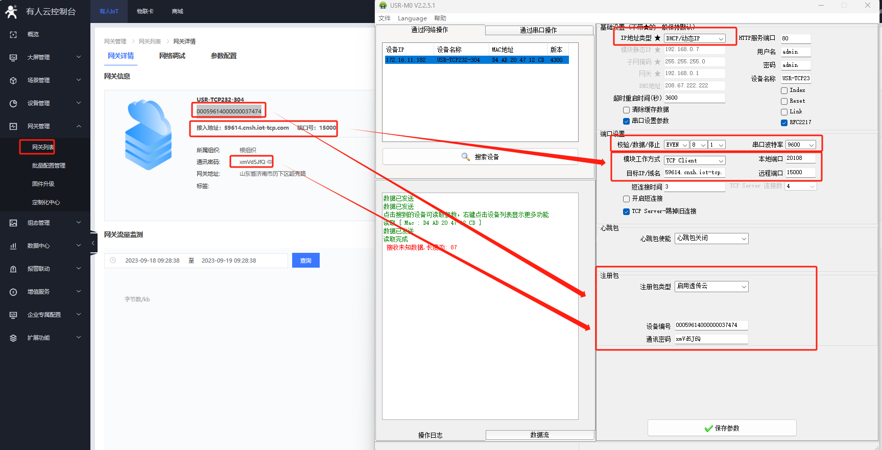Click the 概览 overview icon in sidebar
Screen dimensions: 882x450
[x=13, y=34]
